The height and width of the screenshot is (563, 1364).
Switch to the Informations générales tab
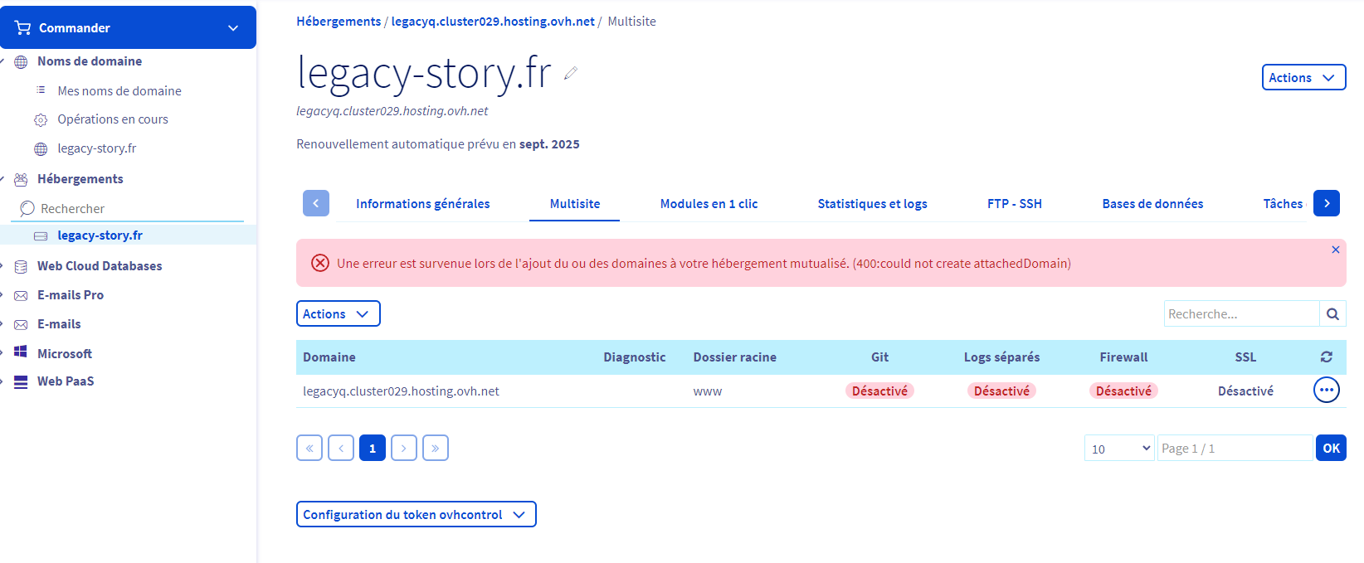tap(422, 204)
